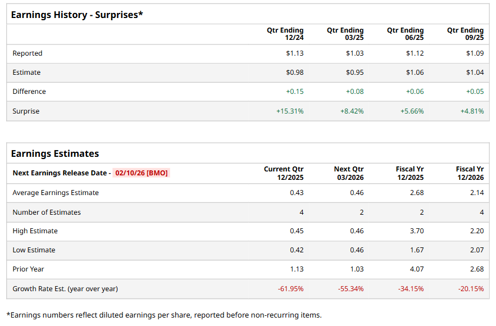Click the Qtr Ending 12/24 column header

[x=285, y=34]
